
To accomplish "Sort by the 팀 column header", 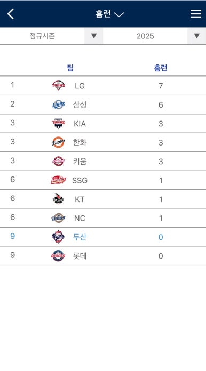I will [70, 68].
